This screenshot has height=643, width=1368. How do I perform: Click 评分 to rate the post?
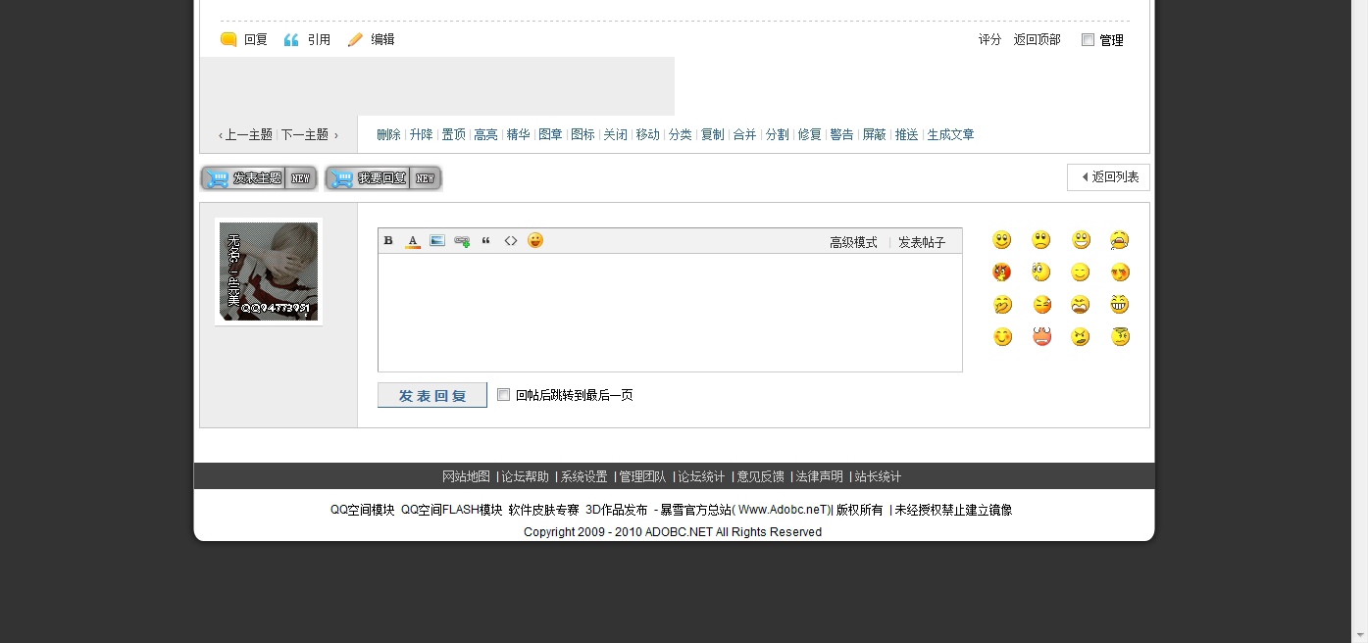point(989,40)
